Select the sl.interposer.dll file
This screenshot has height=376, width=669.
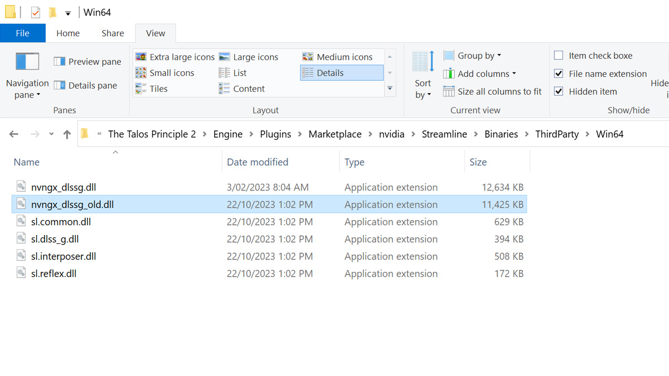pyautogui.click(x=64, y=256)
